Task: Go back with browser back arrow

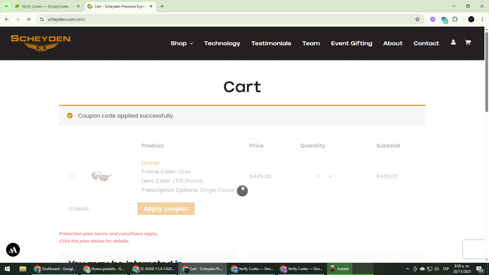Action: pos(7,19)
